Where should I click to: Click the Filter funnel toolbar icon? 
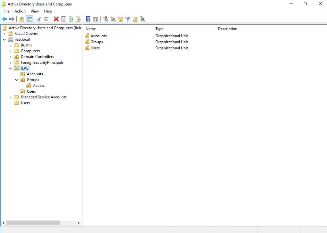[x=128, y=19]
